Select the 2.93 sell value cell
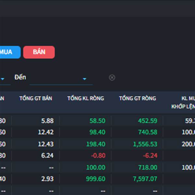Viewport: 195px width, 195px height. pyautogui.click(x=47, y=179)
